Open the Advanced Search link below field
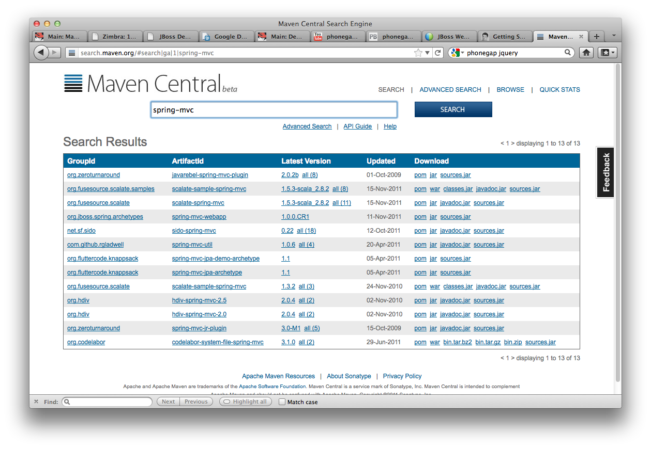The height and width of the screenshot is (449, 651). tap(307, 126)
